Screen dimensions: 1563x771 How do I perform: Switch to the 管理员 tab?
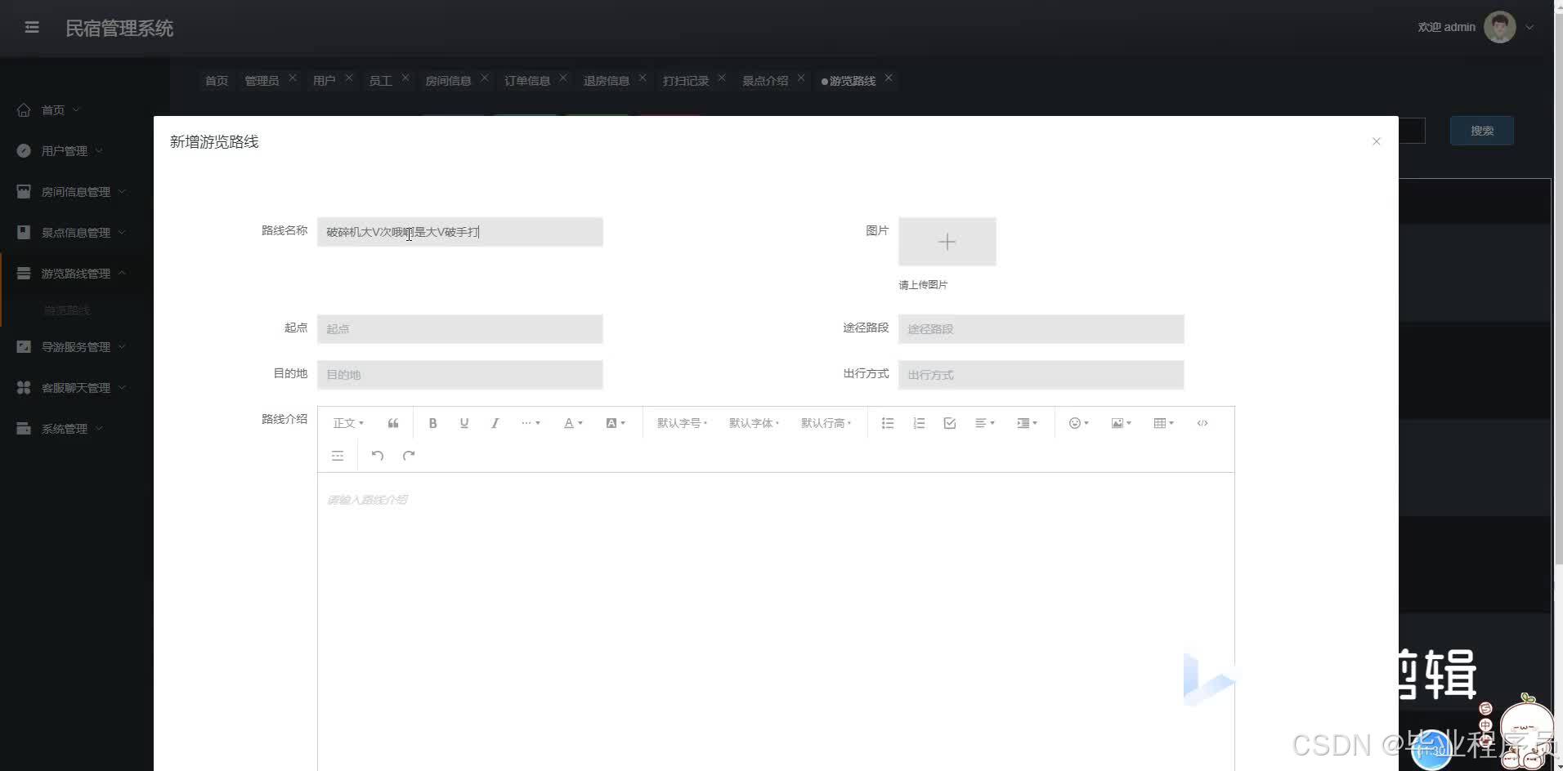tap(262, 80)
